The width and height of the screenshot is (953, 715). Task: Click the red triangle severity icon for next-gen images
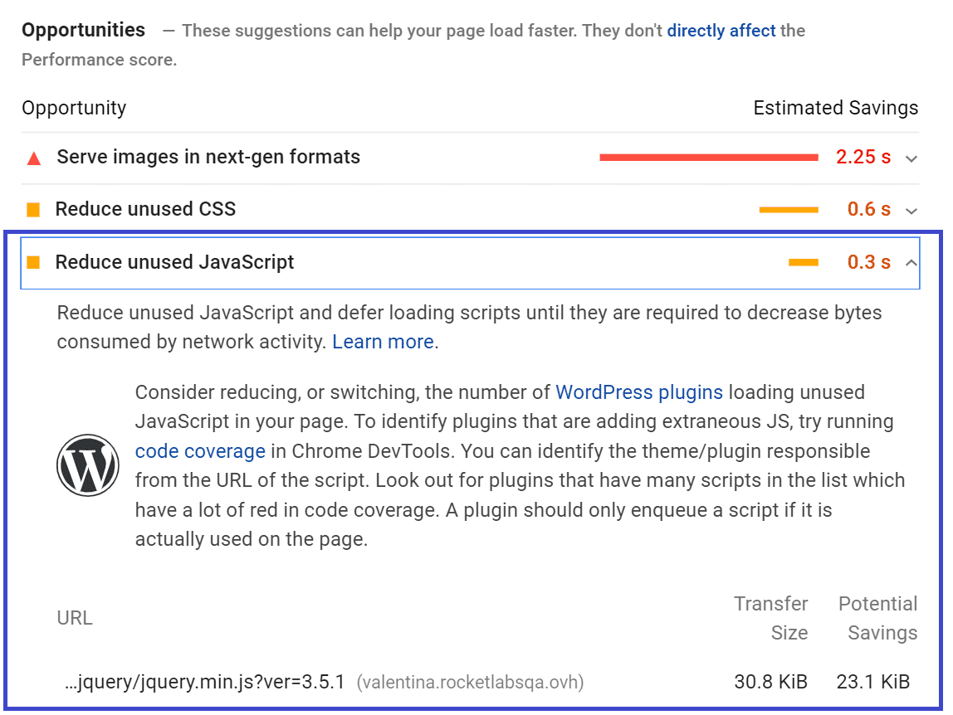click(x=34, y=157)
